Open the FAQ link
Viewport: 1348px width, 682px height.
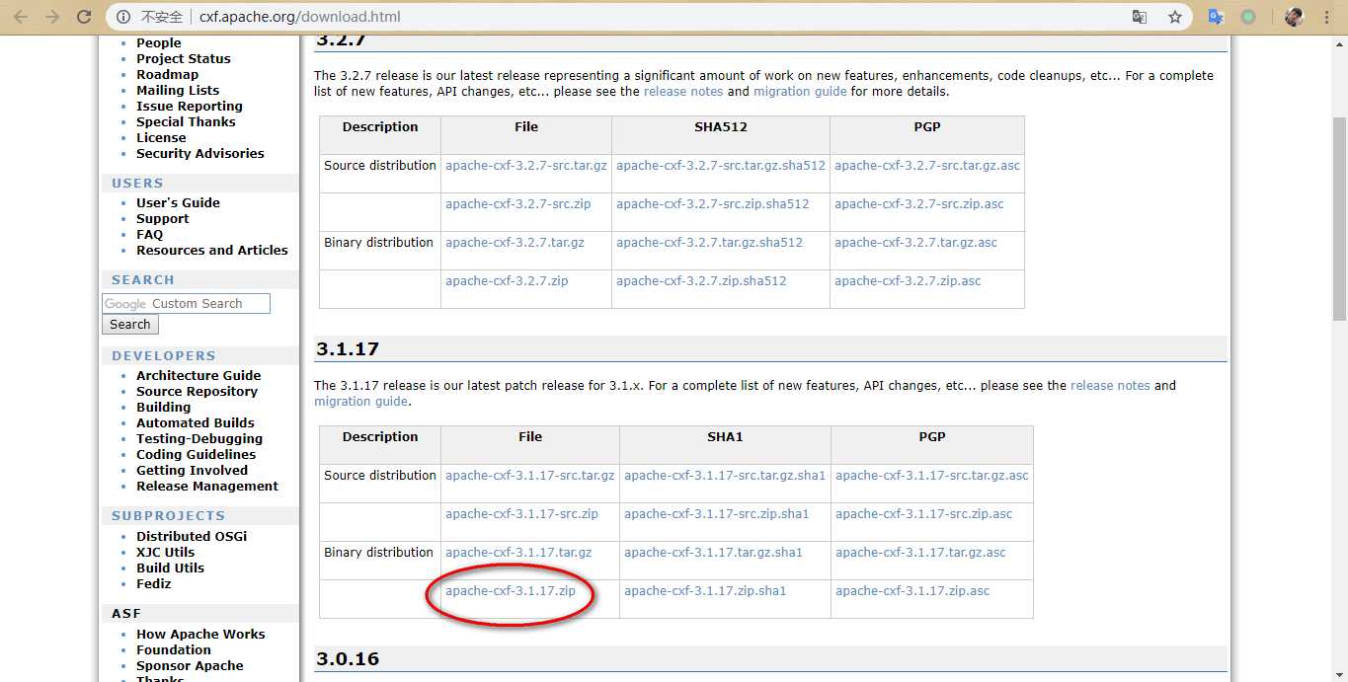(x=149, y=234)
